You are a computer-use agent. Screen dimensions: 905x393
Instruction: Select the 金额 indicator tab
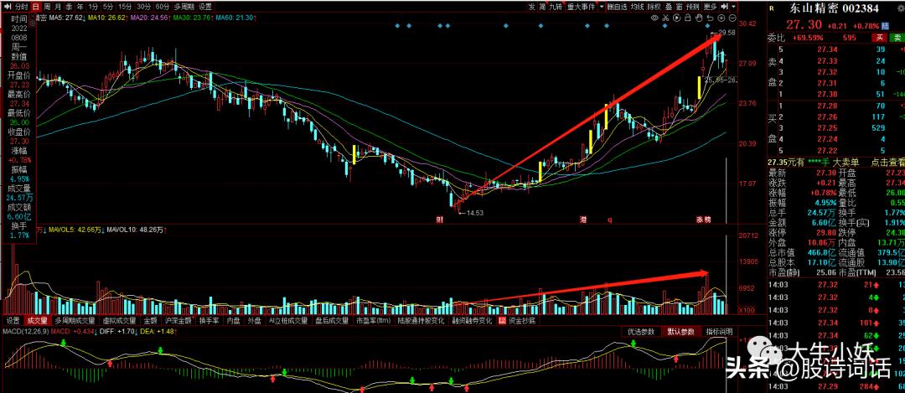click(150, 320)
